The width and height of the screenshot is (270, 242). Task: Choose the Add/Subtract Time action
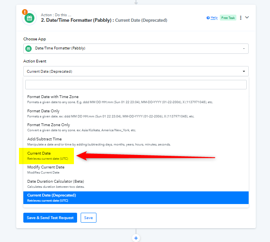click(x=136, y=142)
